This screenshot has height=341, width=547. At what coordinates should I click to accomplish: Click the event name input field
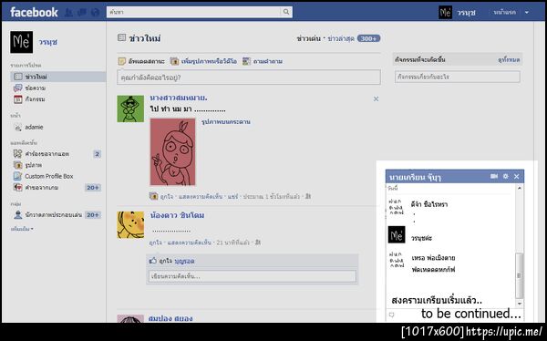coord(458,77)
